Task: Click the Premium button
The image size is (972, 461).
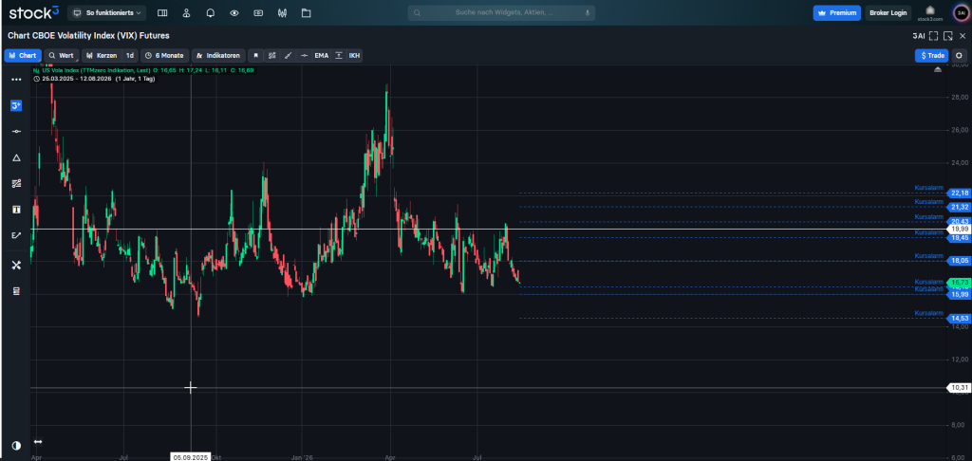Action: pyautogui.click(x=837, y=12)
